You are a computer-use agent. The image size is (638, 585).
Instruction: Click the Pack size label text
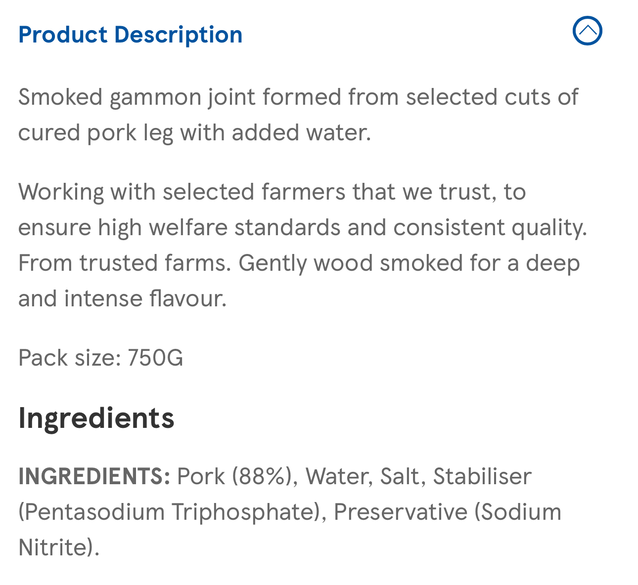pyautogui.click(x=70, y=357)
